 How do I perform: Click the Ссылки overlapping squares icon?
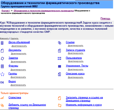60,43
